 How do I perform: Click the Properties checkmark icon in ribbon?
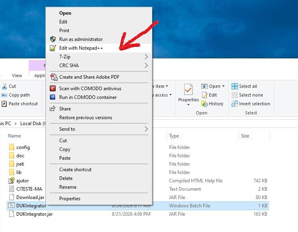click(188, 89)
